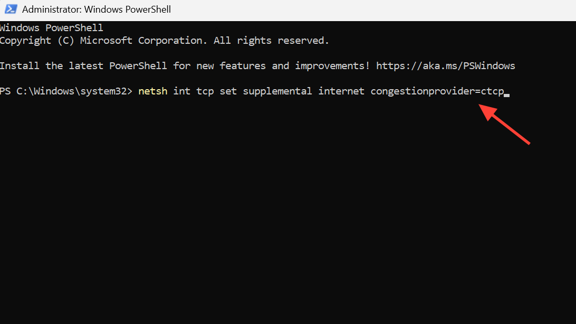Click the 'supplemental' argument
The width and height of the screenshot is (576, 324).
(277, 91)
